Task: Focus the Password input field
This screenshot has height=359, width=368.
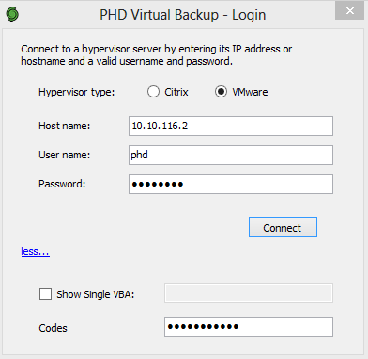Action: tap(231, 184)
